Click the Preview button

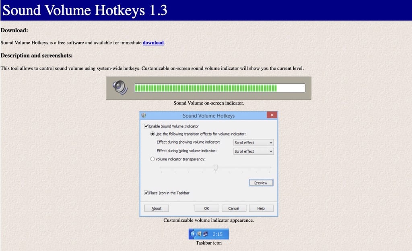(261, 183)
